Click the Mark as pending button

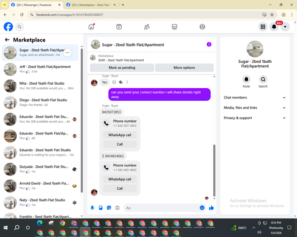pos(122,68)
